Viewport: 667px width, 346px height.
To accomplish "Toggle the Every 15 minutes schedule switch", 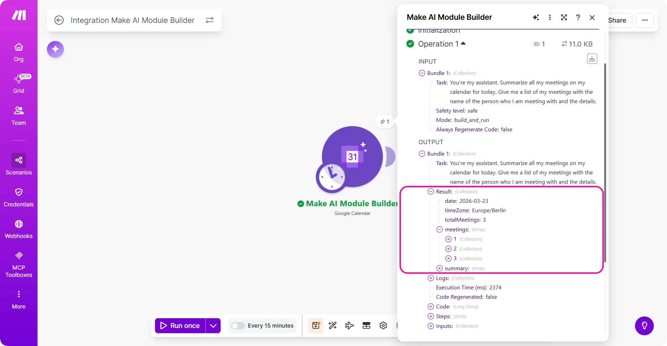I will 238,326.
